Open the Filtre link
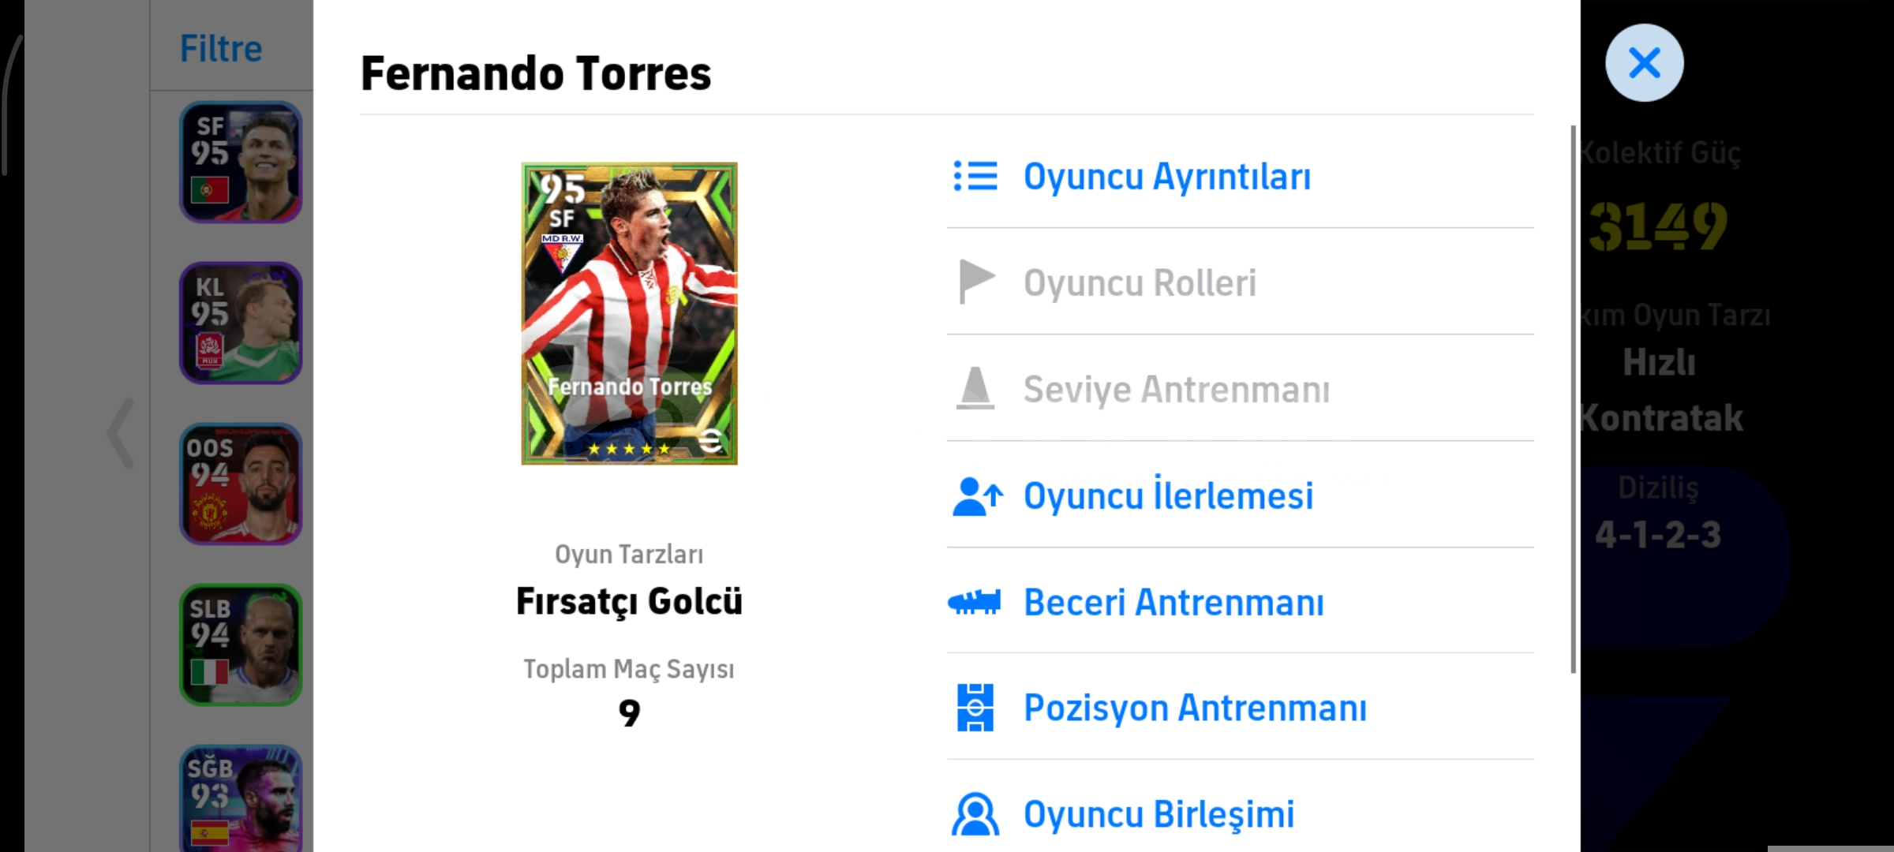Image resolution: width=1894 pixels, height=852 pixels. tap(221, 49)
